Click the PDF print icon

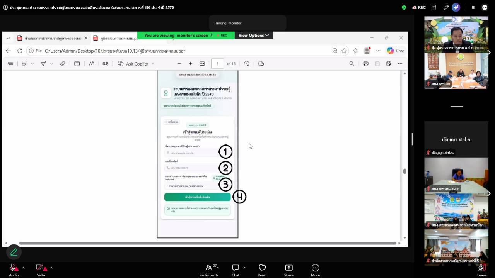tap(365, 64)
